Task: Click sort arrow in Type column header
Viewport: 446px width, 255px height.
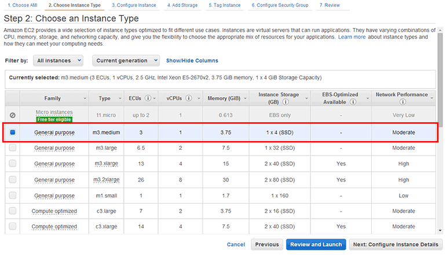Action: pos(122,98)
